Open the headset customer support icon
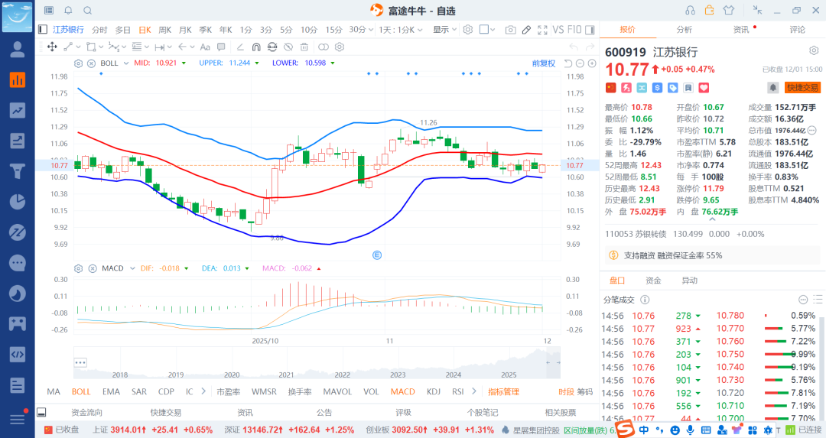This screenshot has height=438, width=826. [690, 10]
